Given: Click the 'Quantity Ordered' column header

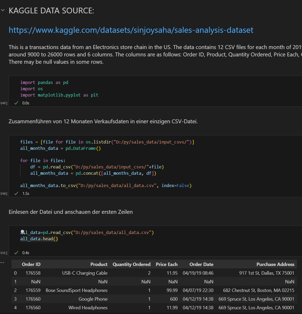Looking at the screenshot, I should 132,264.
